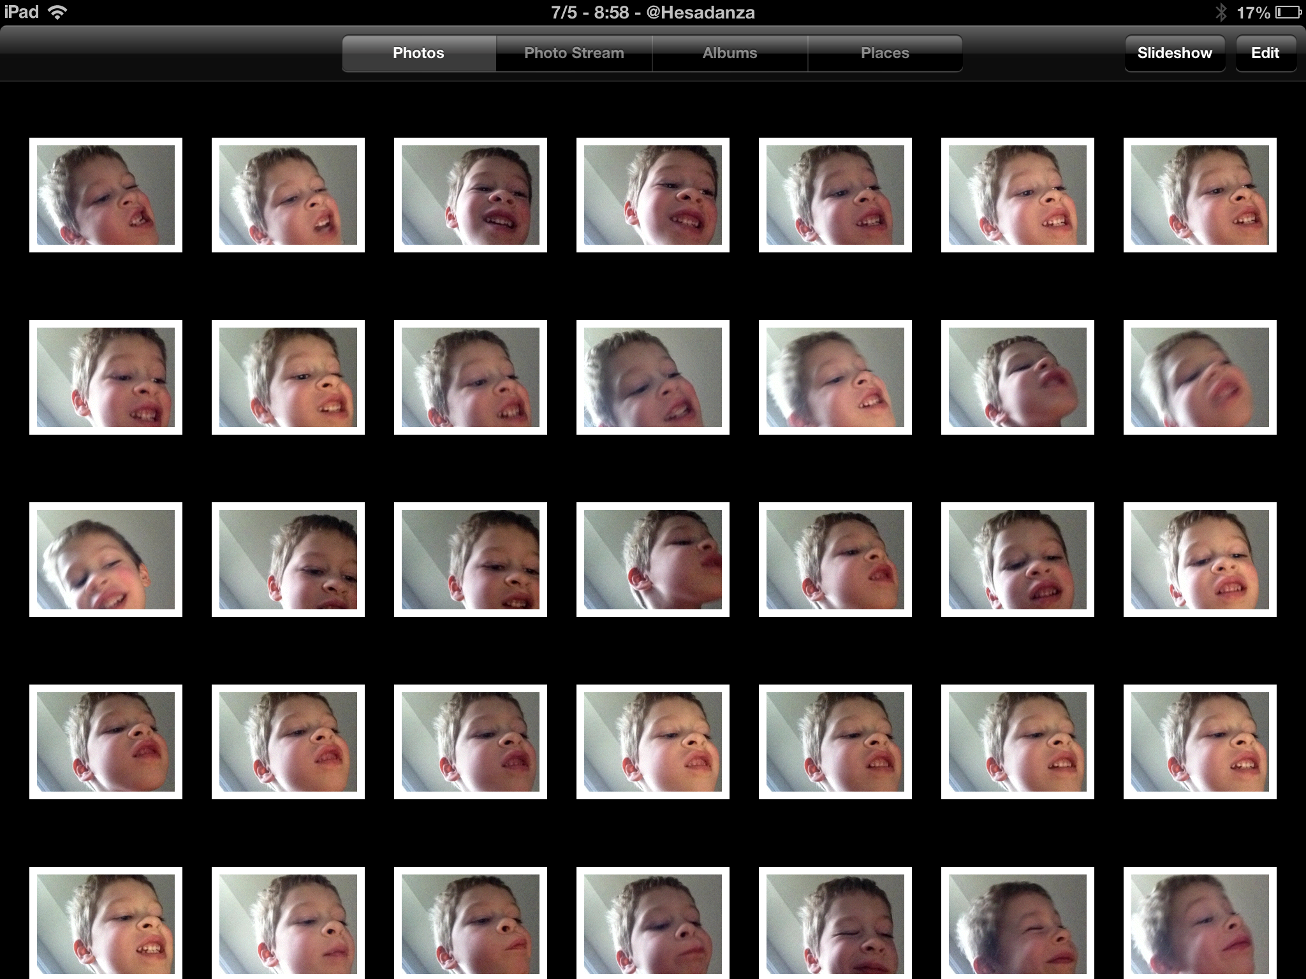
Task: Open first thumbnail in bottom row
Action: [106, 923]
